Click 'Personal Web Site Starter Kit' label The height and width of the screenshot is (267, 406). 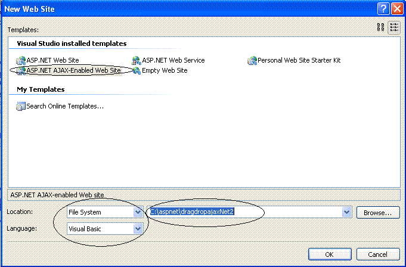(299, 61)
